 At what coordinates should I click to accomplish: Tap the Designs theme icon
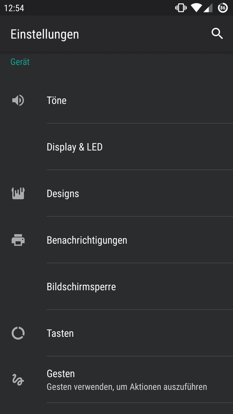[x=18, y=194]
